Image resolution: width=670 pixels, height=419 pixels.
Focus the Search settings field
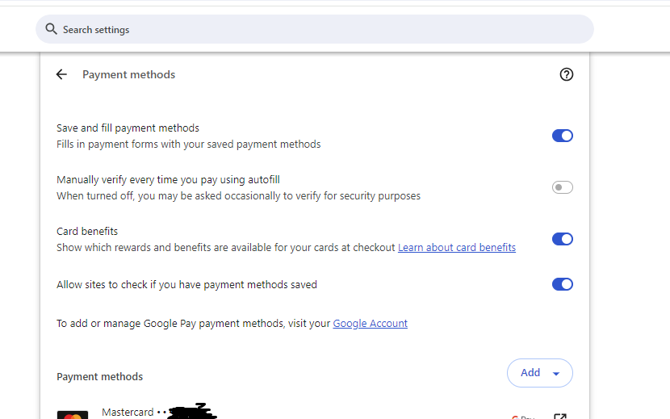coord(323,30)
